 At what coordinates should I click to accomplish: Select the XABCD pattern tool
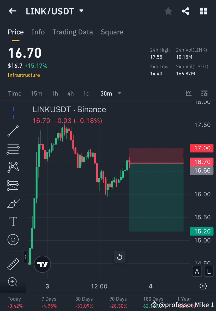tap(13, 167)
